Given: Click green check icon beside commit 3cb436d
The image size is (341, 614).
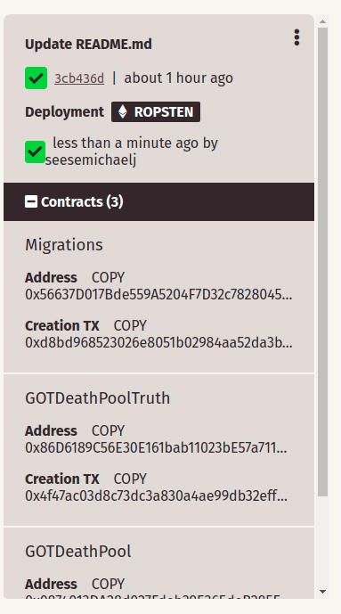Looking at the screenshot, I should [x=36, y=78].
